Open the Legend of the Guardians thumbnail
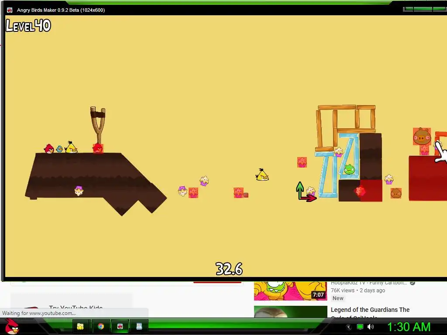This screenshot has height=335, width=447. pos(290,311)
